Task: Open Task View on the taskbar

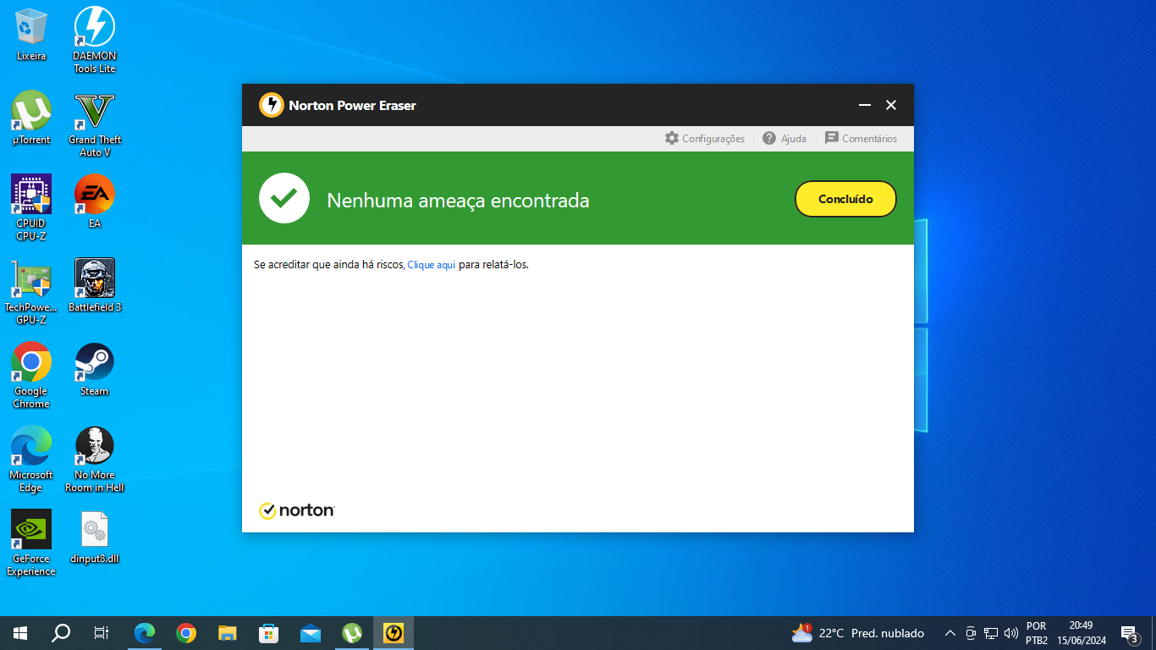Action: [x=102, y=633]
